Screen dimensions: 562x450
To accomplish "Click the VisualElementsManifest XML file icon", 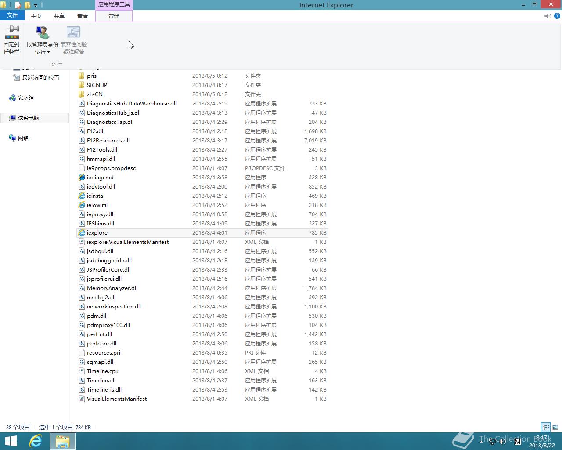I will pyautogui.click(x=82, y=399).
